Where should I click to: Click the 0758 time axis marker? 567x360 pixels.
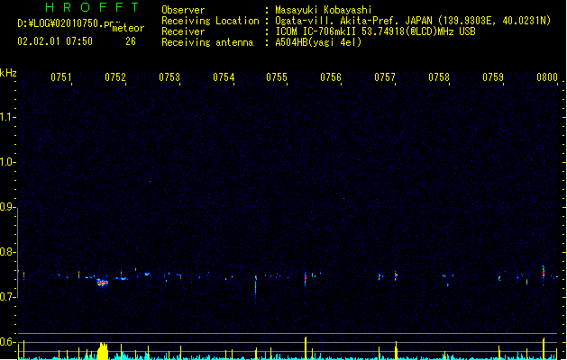click(x=439, y=77)
